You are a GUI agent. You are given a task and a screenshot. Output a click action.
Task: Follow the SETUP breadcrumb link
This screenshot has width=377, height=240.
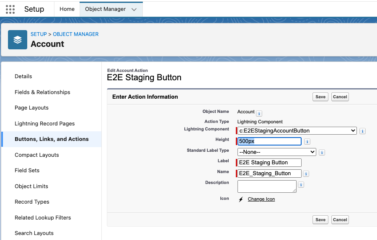(39, 34)
